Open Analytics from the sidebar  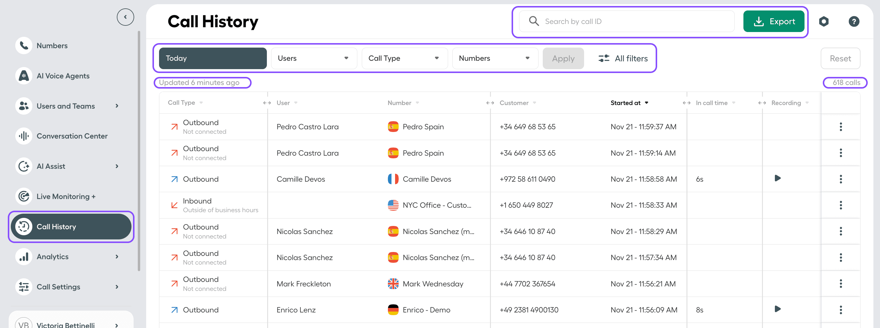52,256
